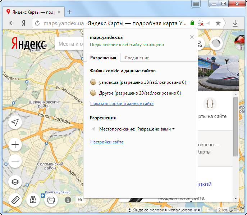Close the site info popup

(x=192, y=37)
